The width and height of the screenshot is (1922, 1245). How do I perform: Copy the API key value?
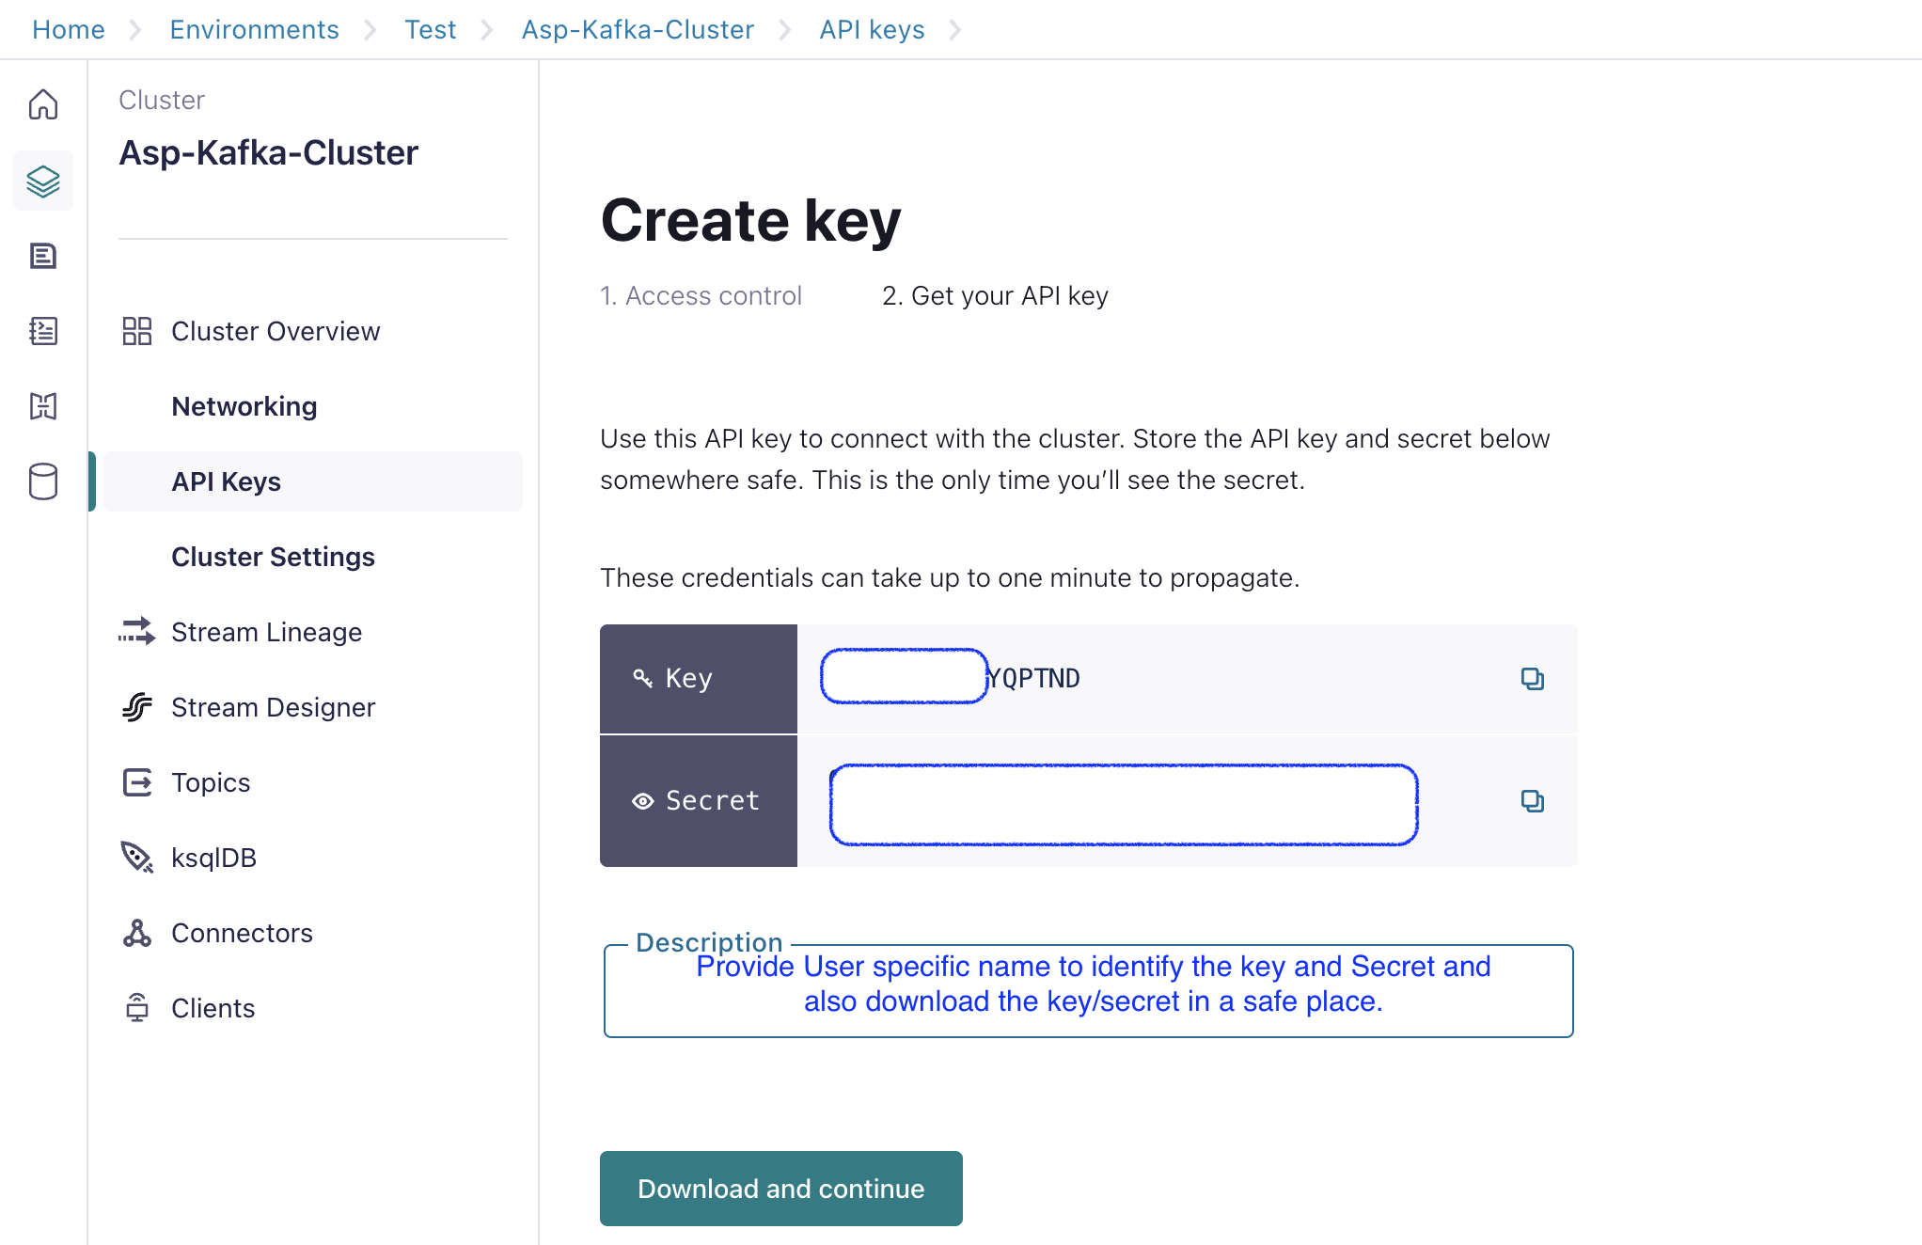click(x=1533, y=679)
